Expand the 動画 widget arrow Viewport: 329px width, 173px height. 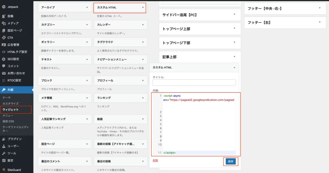(x=143, y=119)
